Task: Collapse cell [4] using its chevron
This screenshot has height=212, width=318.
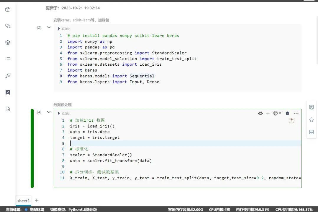Action: click(x=49, y=112)
